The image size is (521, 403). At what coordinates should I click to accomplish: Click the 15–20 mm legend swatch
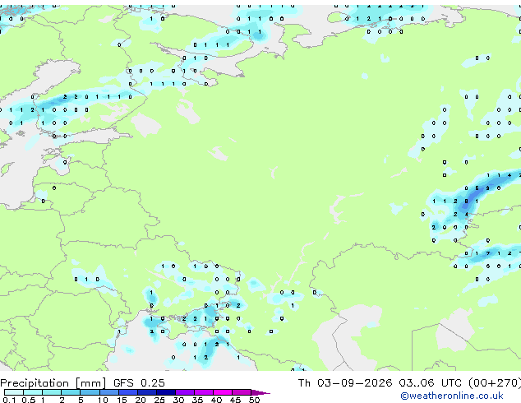(x=128, y=392)
